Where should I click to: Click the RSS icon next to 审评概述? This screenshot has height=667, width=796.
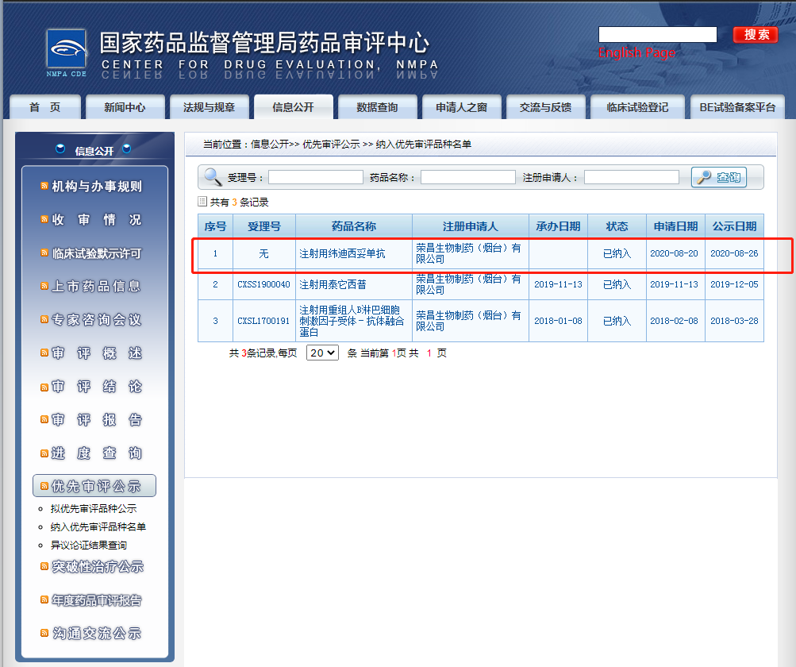click(x=44, y=353)
